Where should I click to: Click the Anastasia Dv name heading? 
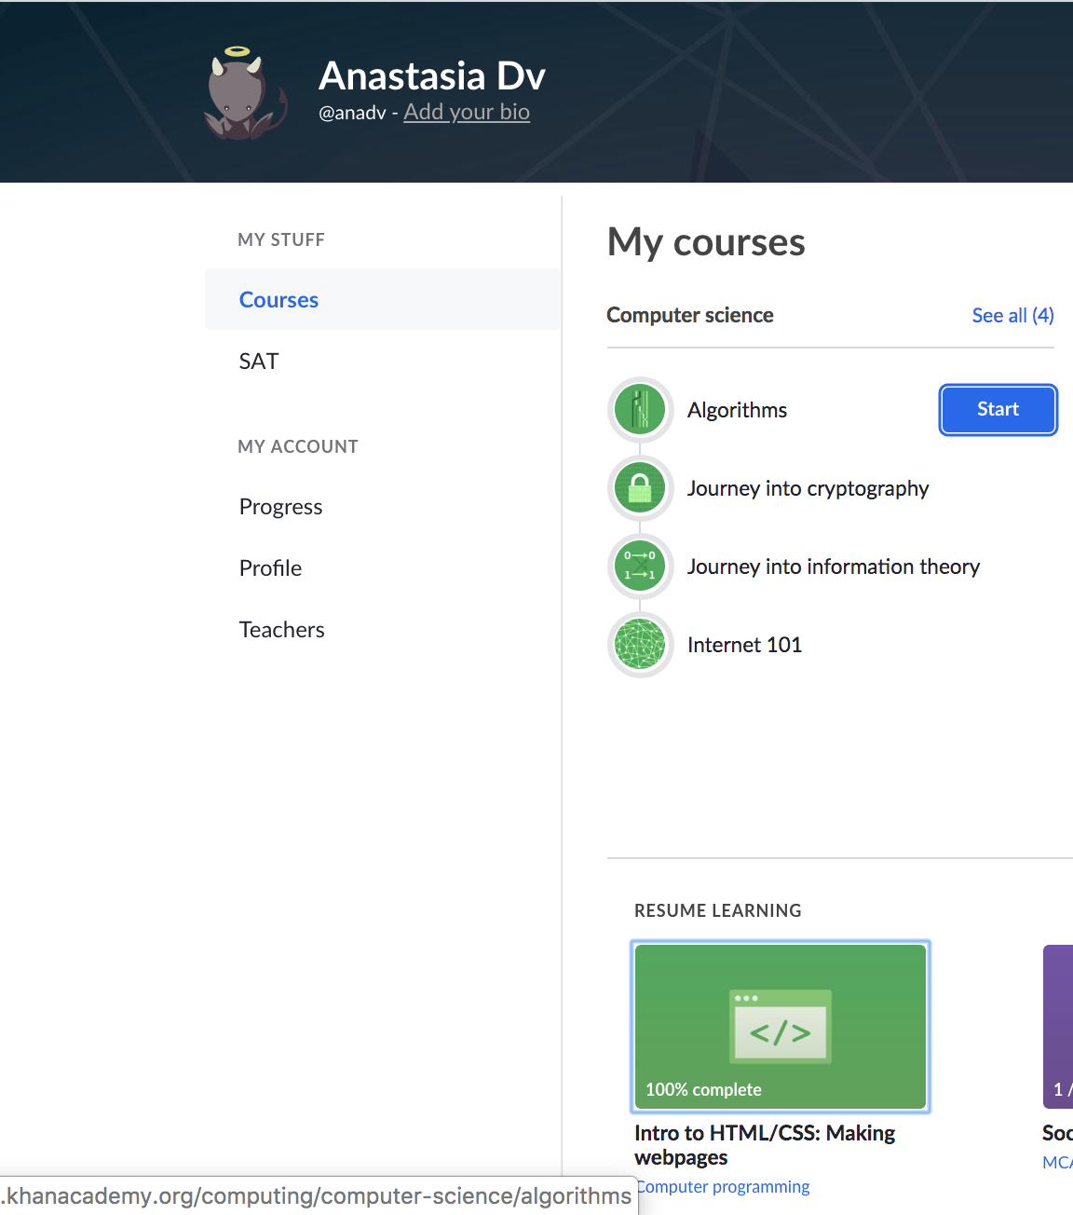coord(432,75)
